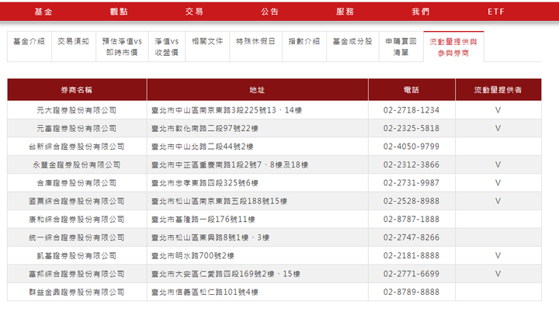Click phone number 02-2747-8266

pos(411,237)
